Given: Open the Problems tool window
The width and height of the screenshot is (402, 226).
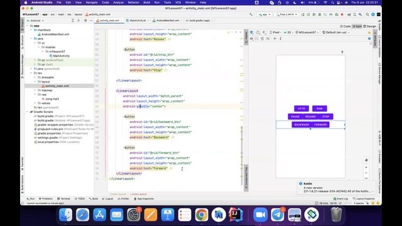Looking at the screenshot, I should 46,199.
